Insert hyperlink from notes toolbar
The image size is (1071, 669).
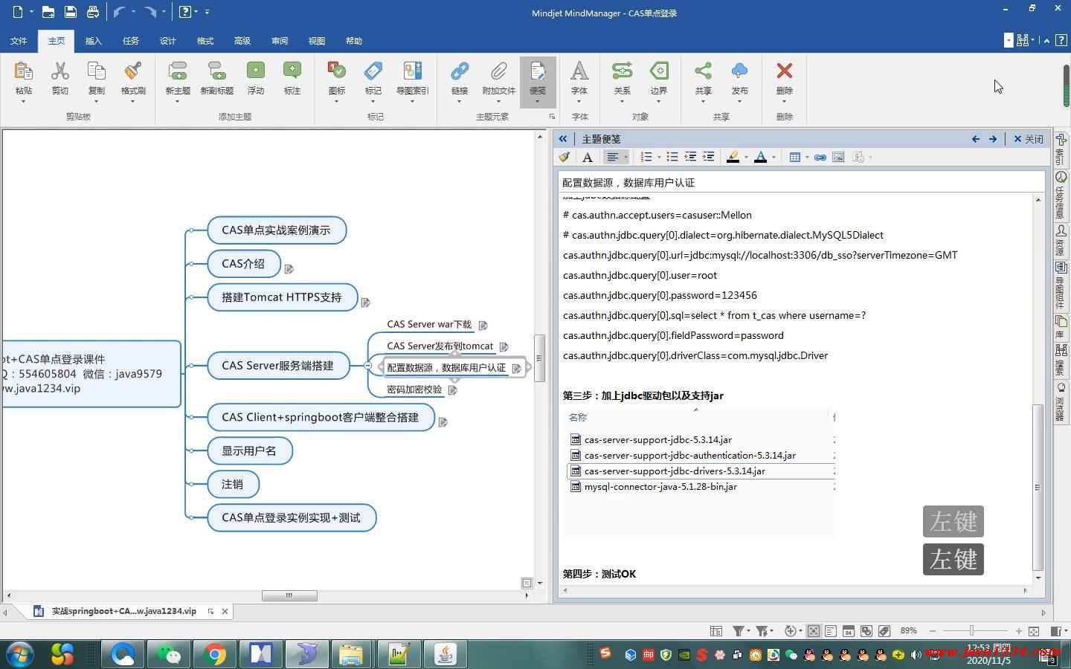820,157
